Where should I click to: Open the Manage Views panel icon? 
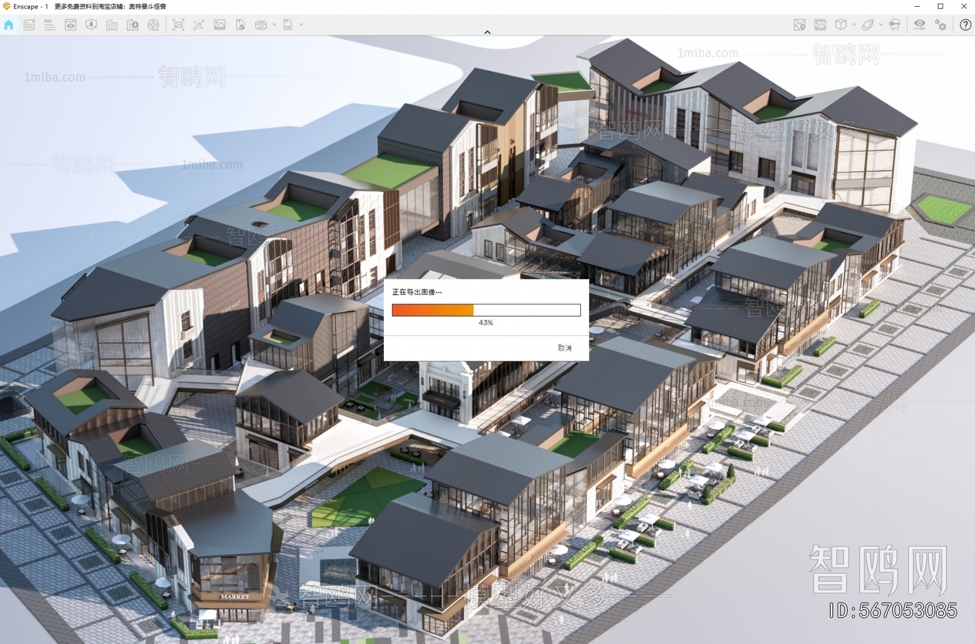pos(70,26)
